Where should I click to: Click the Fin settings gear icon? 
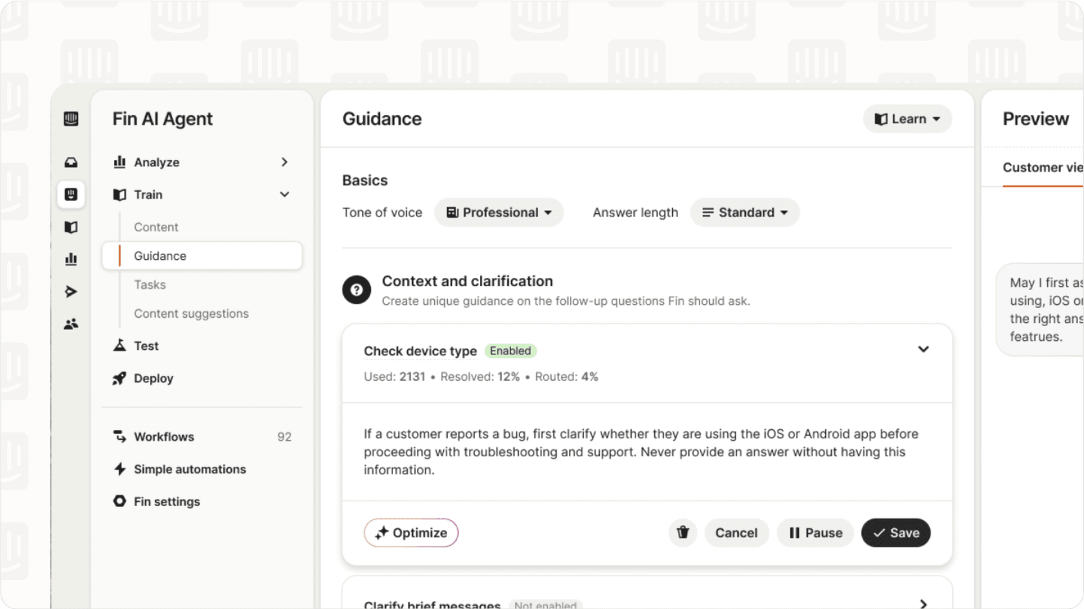point(119,501)
